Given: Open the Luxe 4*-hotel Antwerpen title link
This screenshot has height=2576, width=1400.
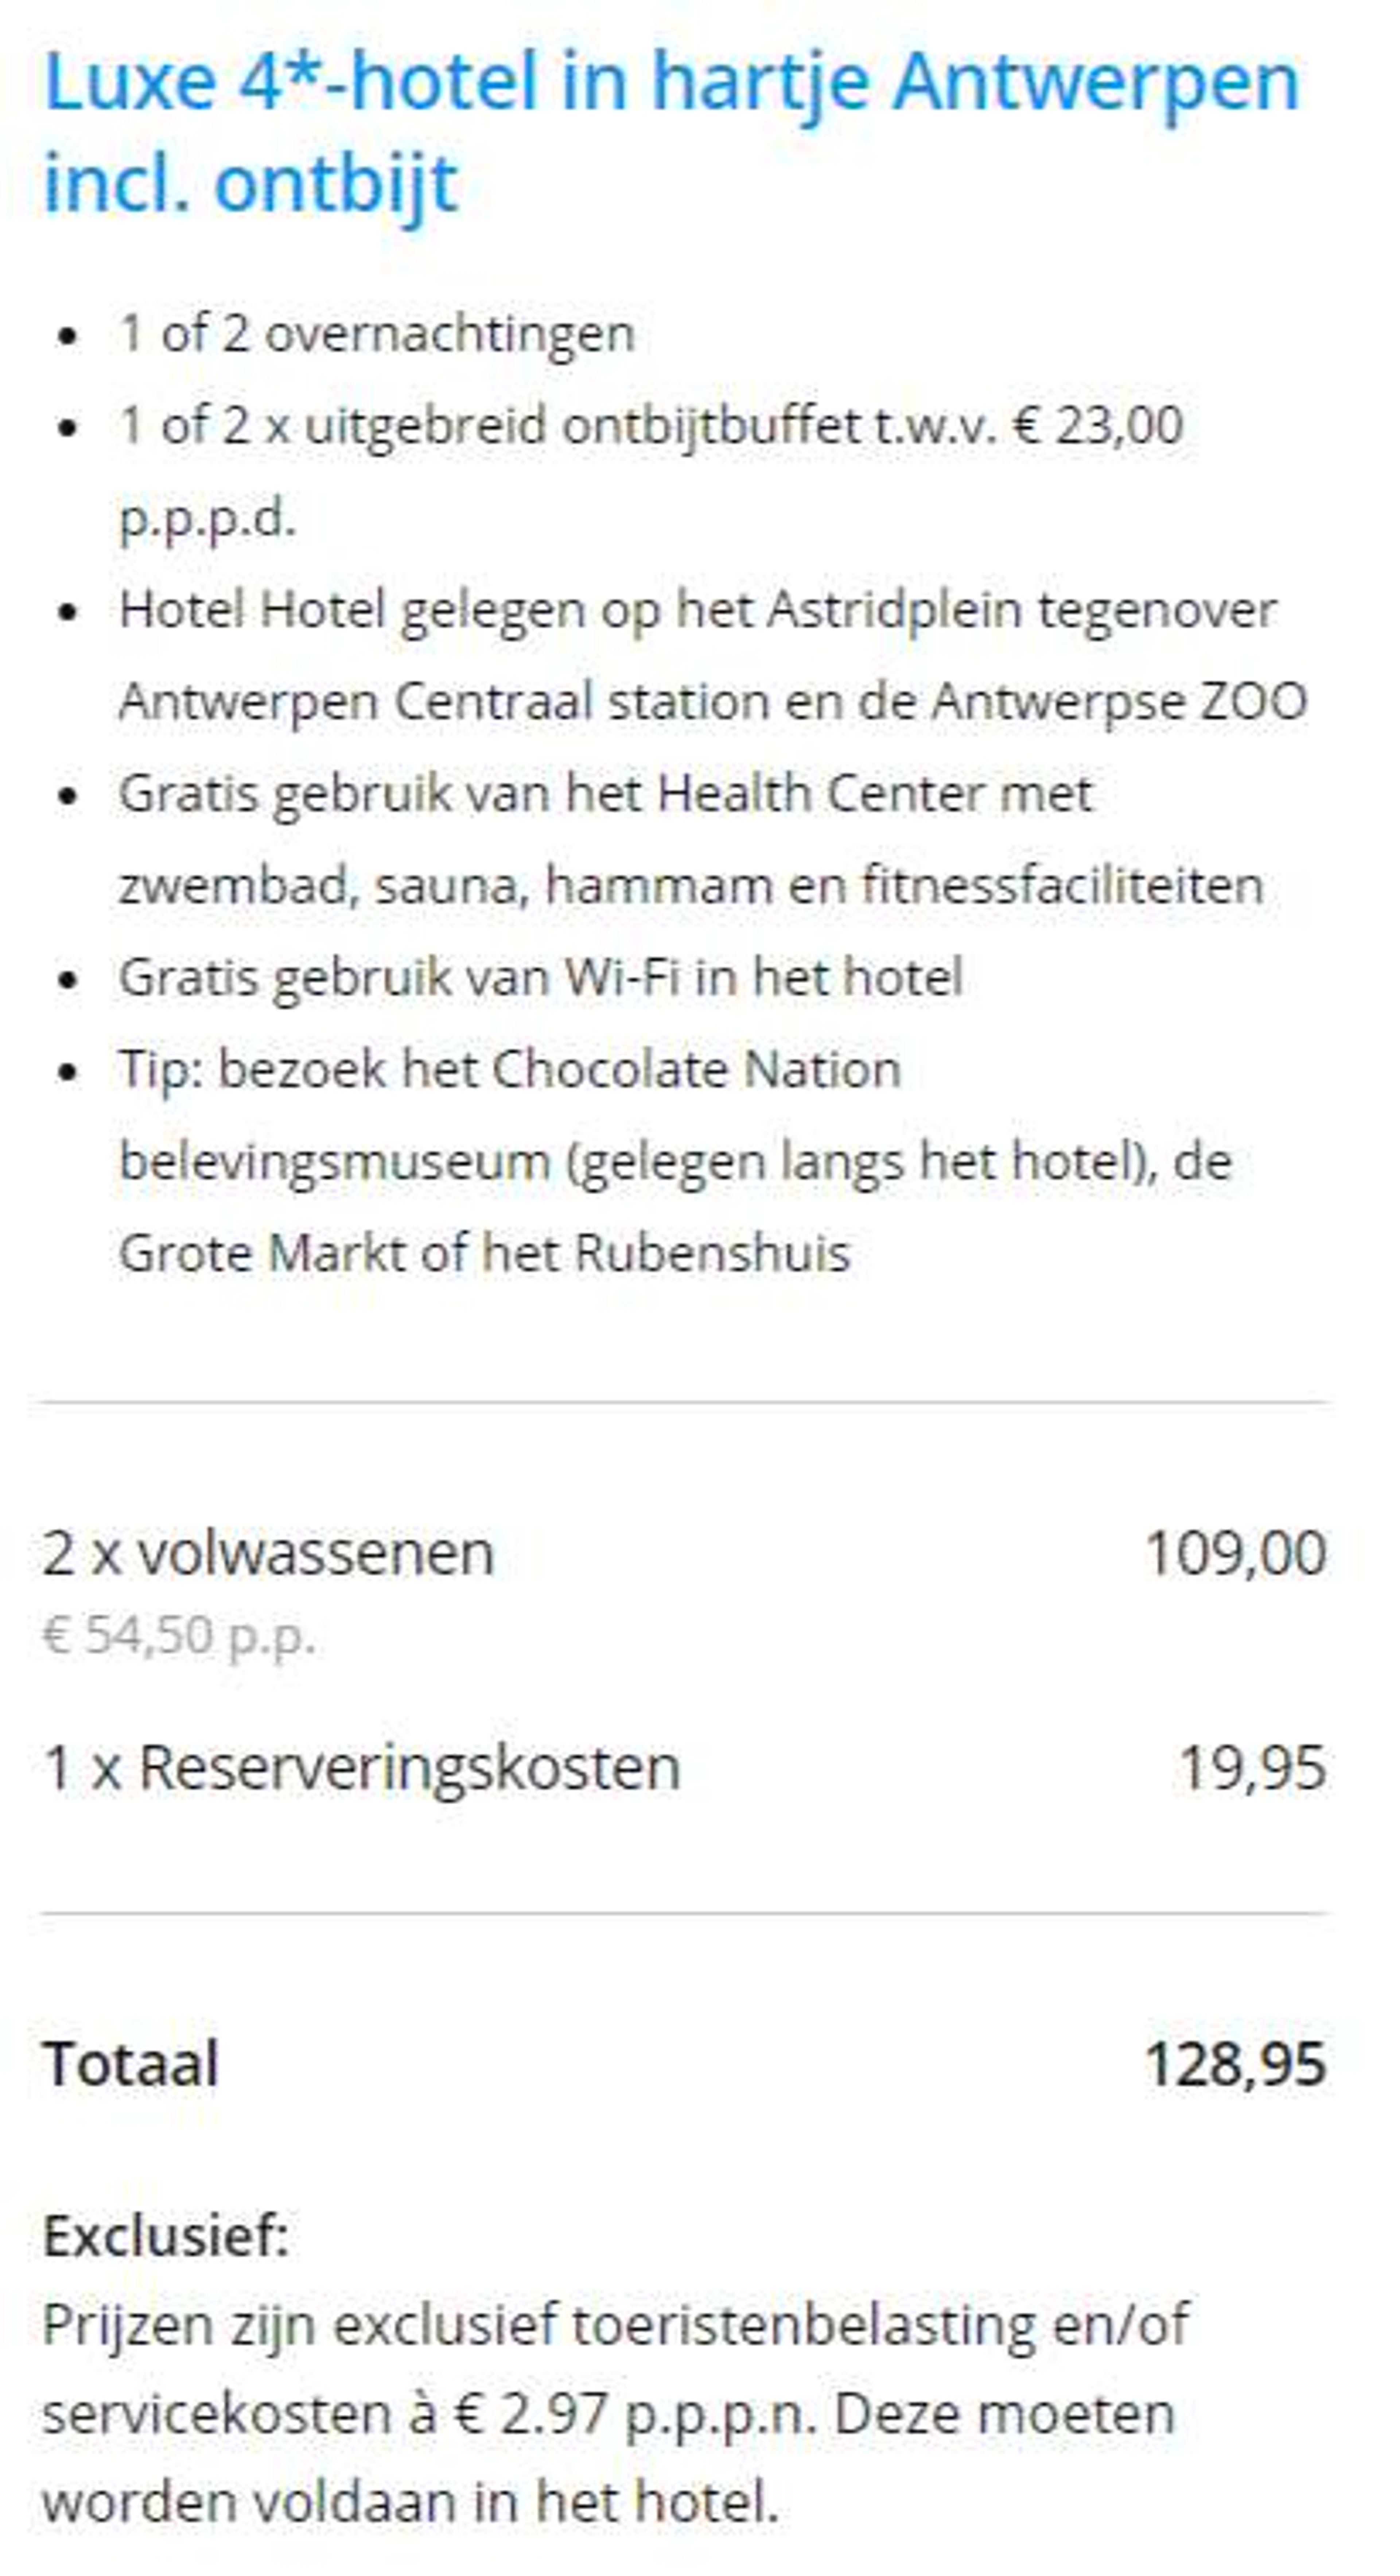Looking at the screenshot, I should point(672,132).
